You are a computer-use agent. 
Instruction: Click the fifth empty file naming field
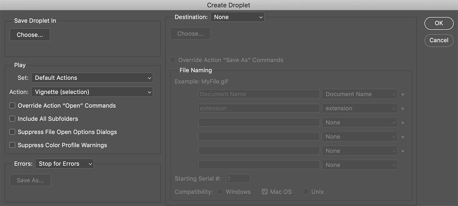(x=259, y=151)
